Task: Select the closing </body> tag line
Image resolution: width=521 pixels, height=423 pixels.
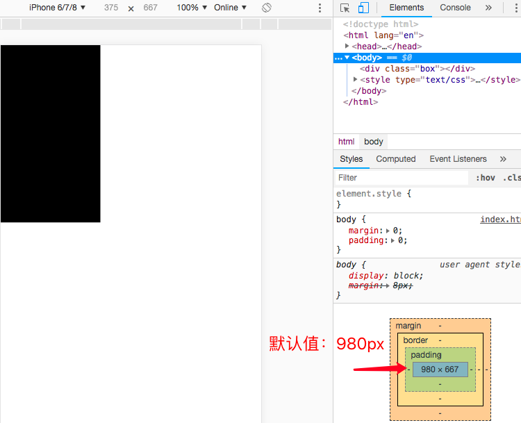Action: click(x=369, y=91)
